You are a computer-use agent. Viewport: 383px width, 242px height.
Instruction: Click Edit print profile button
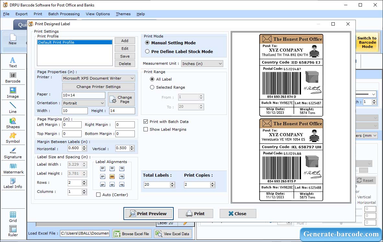(x=125, y=49)
